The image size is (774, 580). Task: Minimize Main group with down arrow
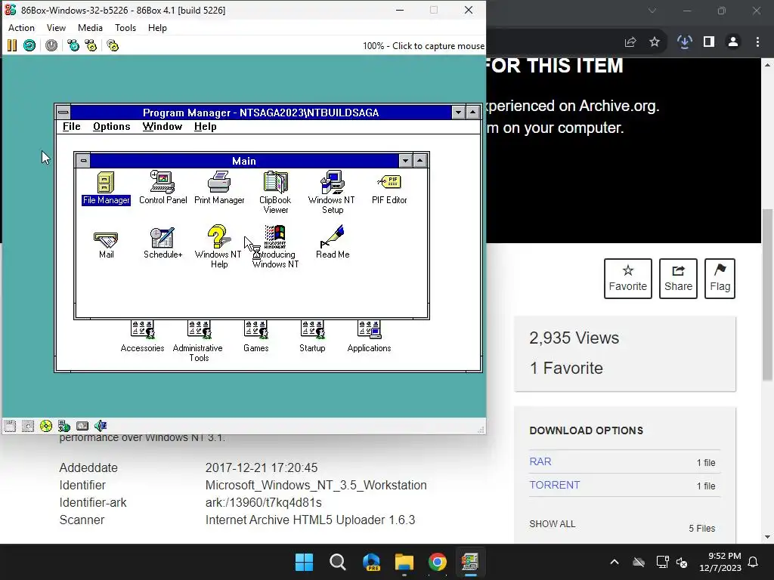point(406,161)
